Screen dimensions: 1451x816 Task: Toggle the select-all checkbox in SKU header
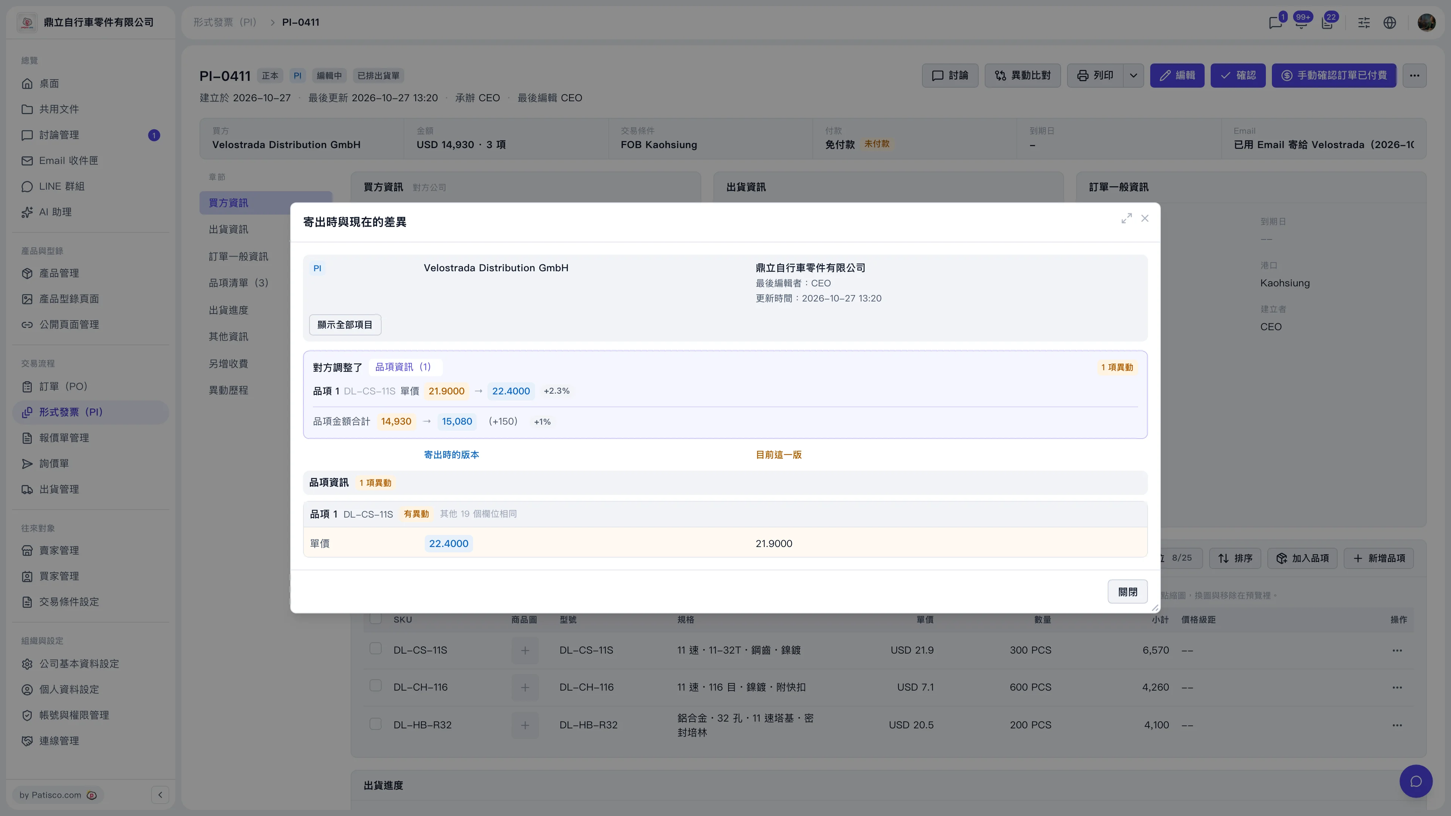(376, 619)
